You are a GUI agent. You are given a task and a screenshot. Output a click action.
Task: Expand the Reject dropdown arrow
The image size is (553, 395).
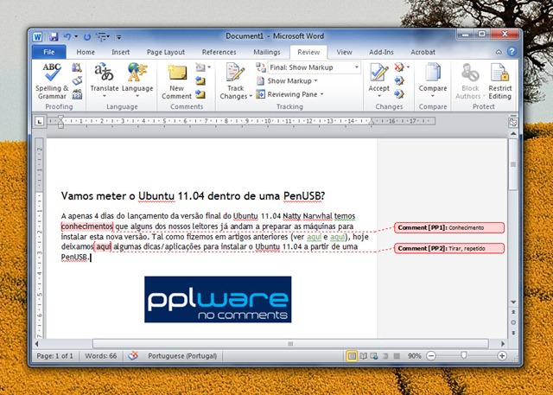pyautogui.click(x=409, y=67)
